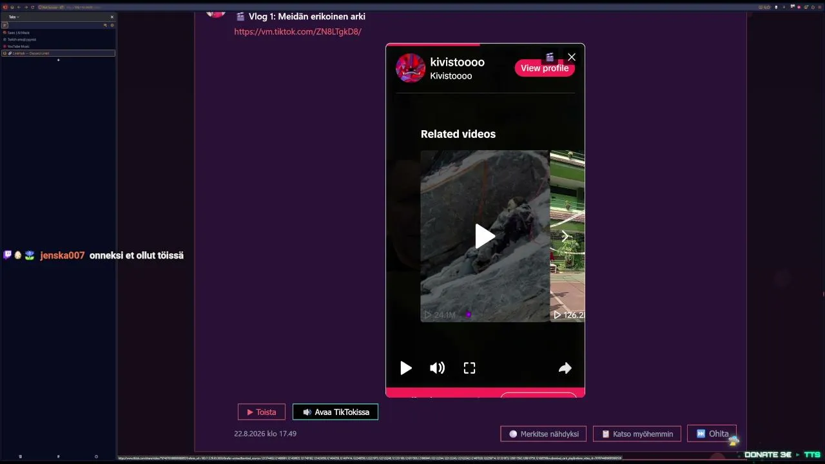This screenshot has width=825, height=464.
Task: Click the Vlog 1: Meidän erikoinen arki title
Action: (x=307, y=16)
